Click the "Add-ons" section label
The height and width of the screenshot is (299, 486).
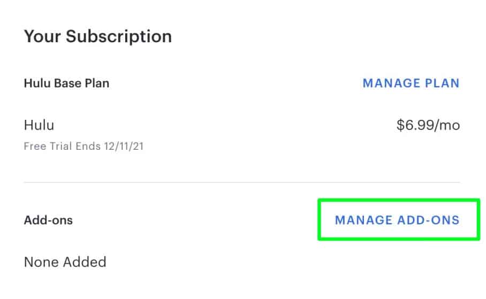click(48, 220)
